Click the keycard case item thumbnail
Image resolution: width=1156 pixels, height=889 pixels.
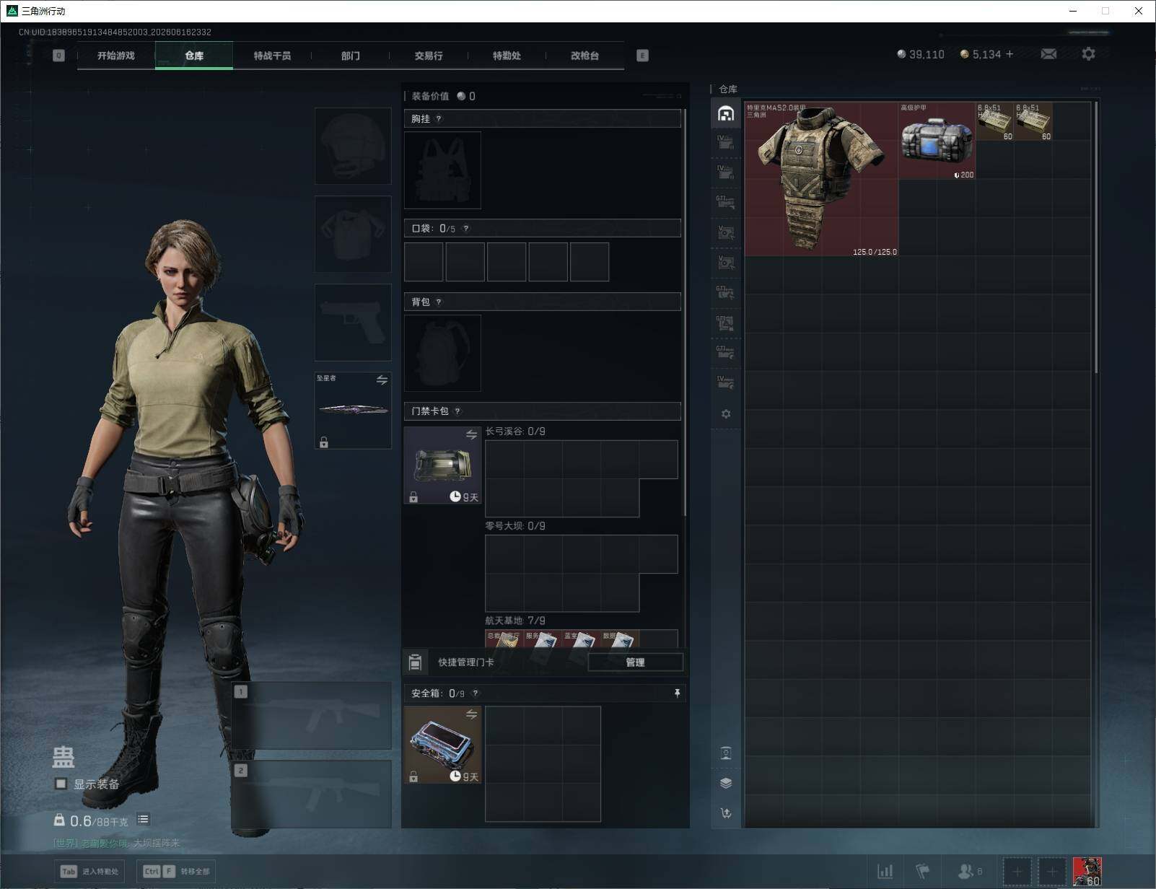pos(442,465)
